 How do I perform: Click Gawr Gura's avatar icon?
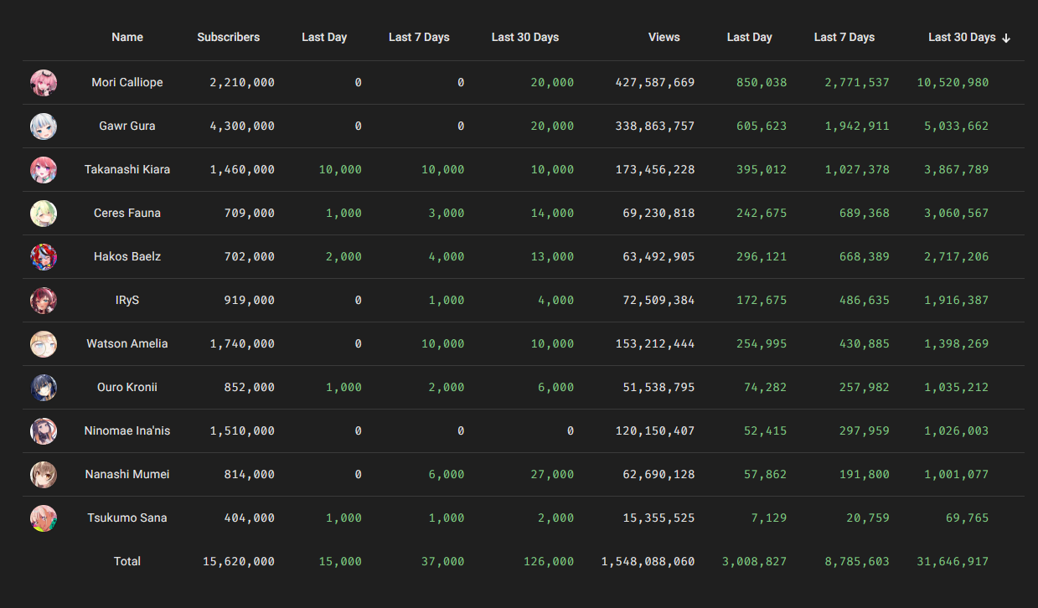coord(44,126)
